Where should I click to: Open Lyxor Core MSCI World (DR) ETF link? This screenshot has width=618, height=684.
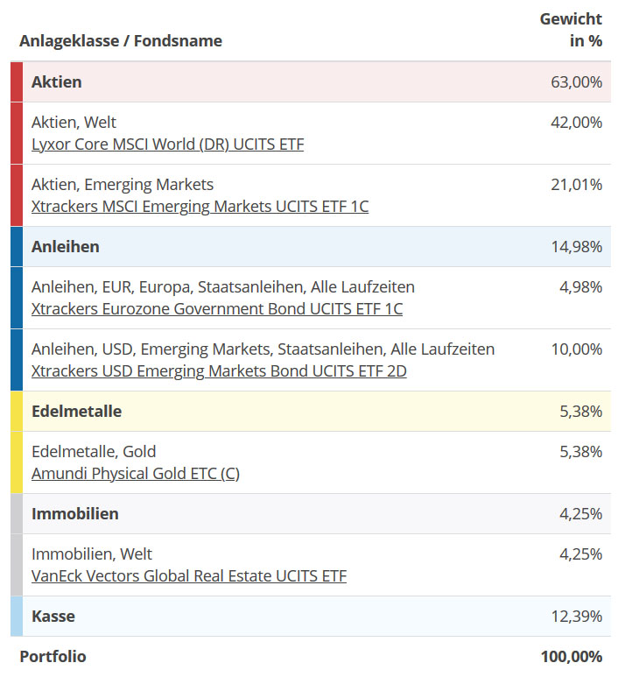coord(167,145)
